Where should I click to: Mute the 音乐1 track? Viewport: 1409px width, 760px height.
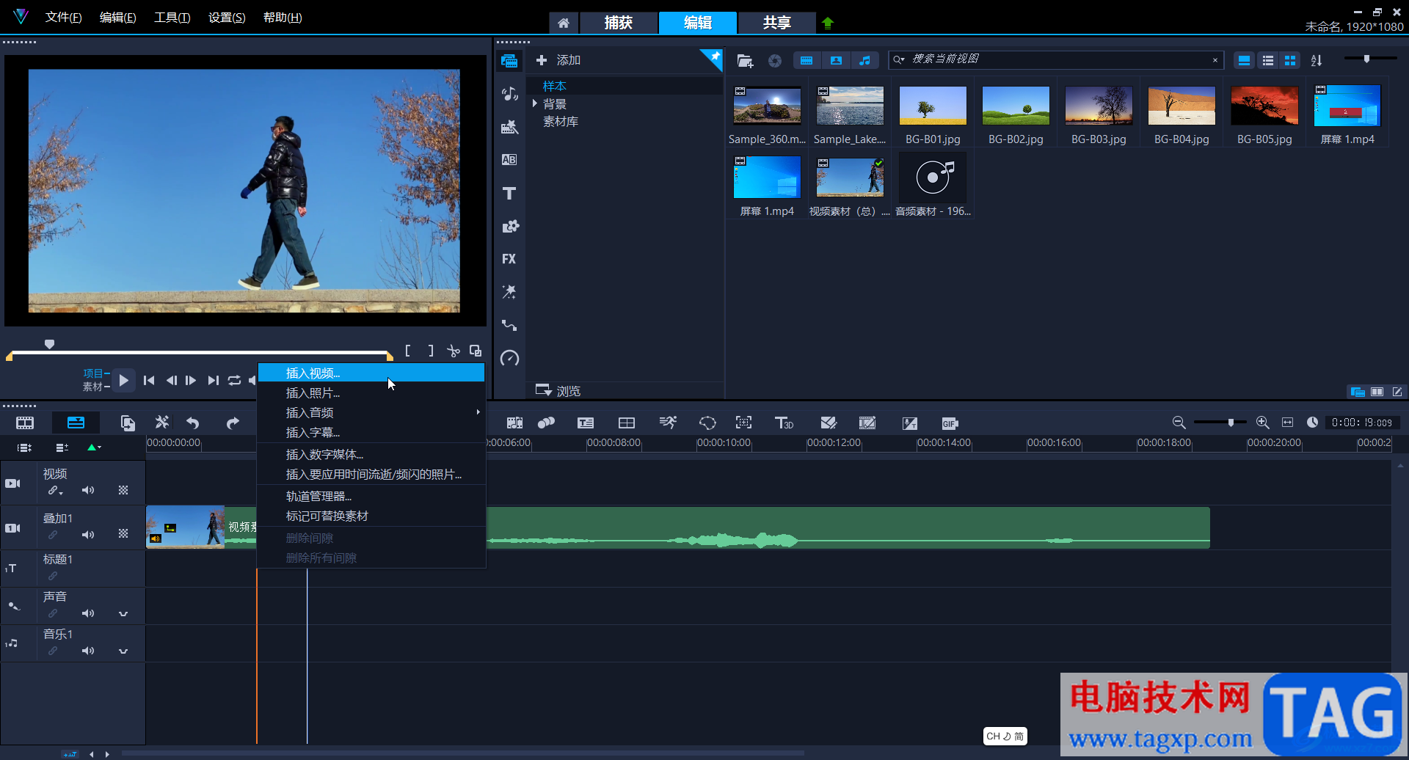coord(88,651)
